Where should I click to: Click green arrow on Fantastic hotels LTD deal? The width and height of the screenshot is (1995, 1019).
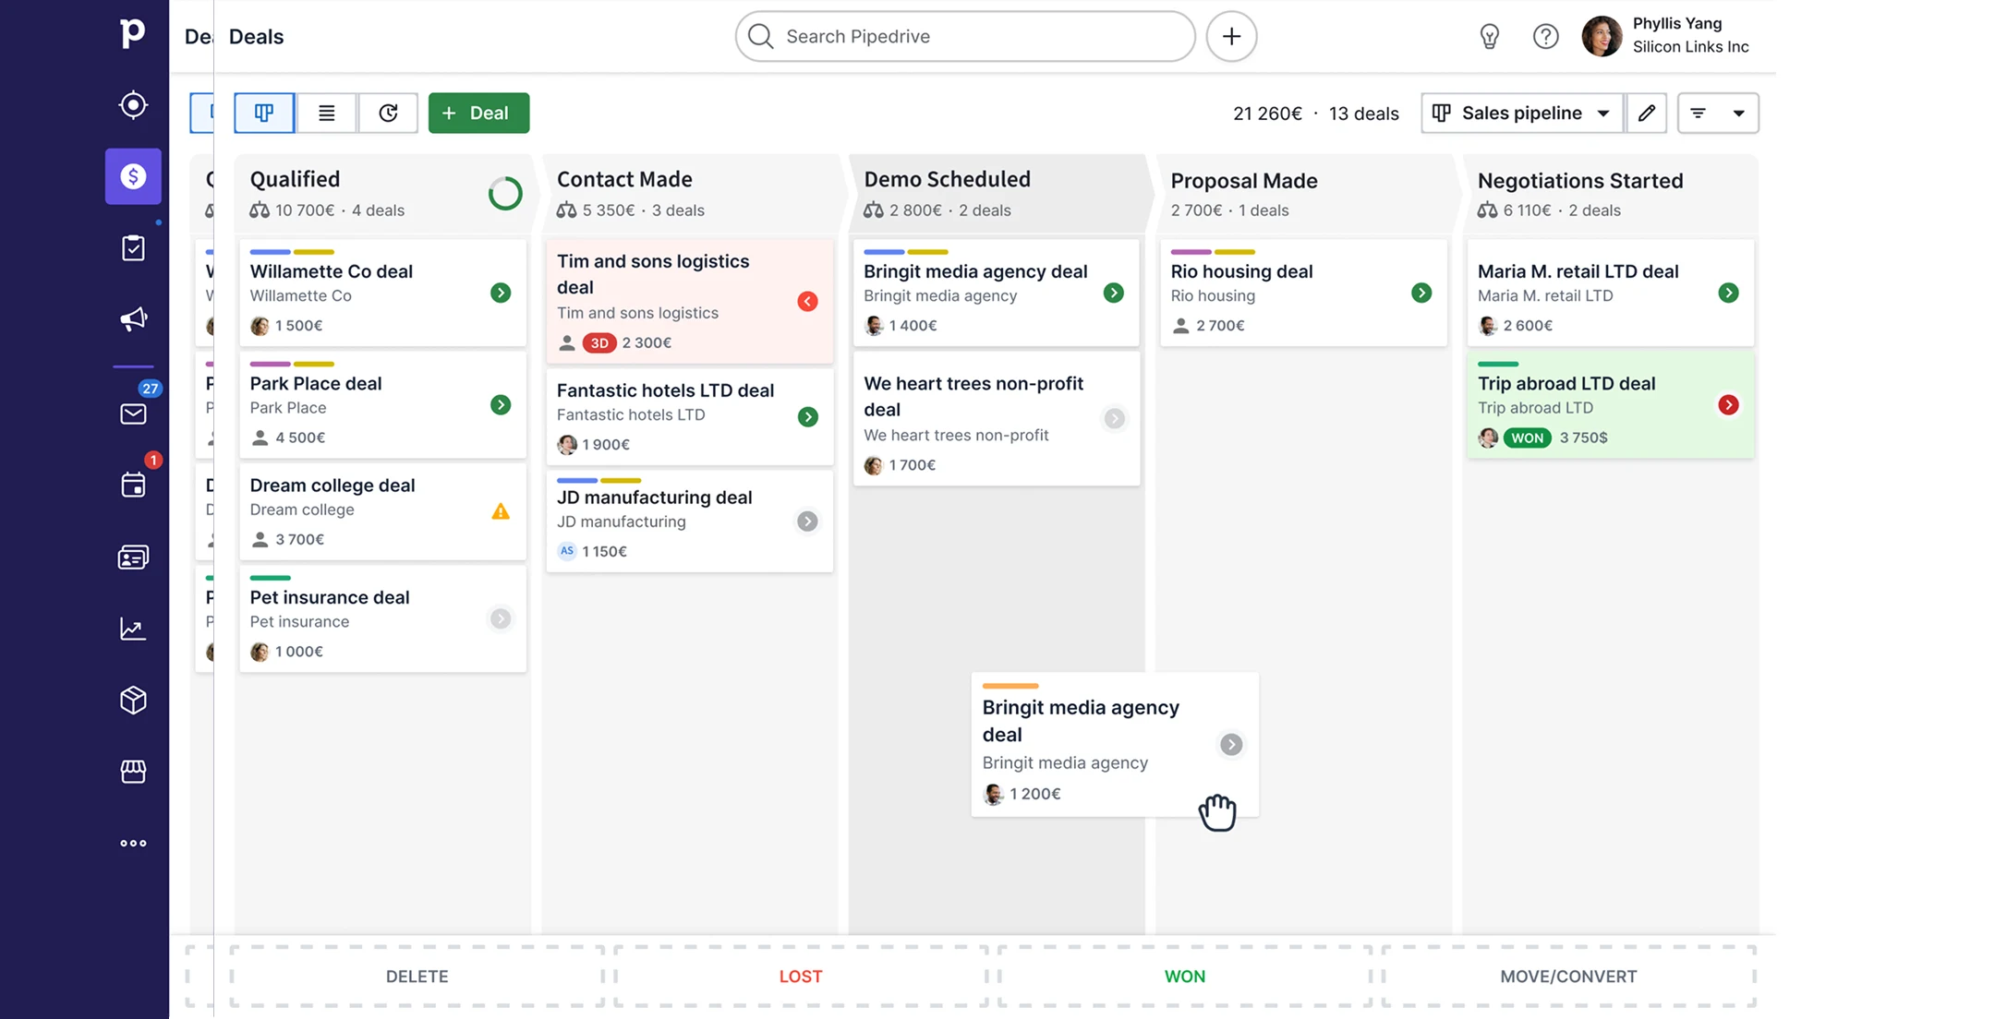coord(807,416)
